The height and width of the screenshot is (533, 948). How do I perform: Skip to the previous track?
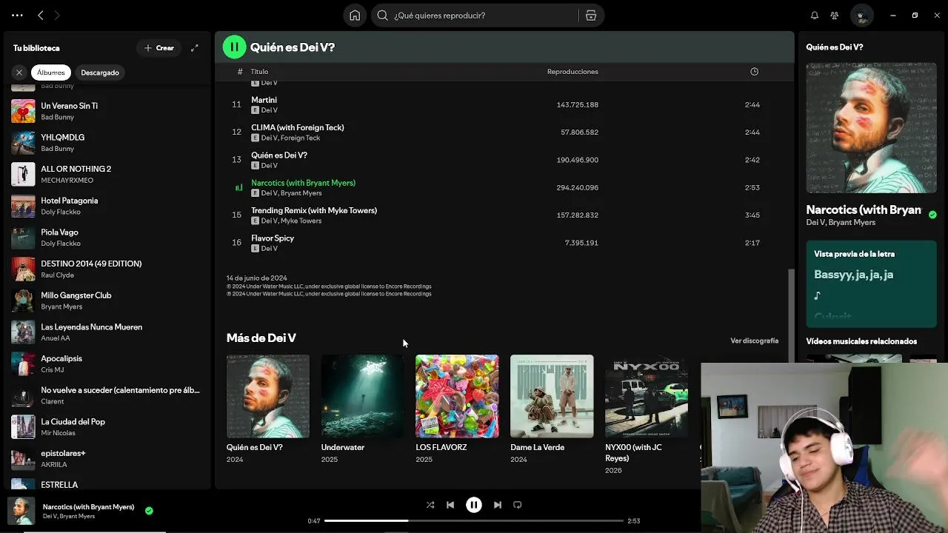point(450,505)
